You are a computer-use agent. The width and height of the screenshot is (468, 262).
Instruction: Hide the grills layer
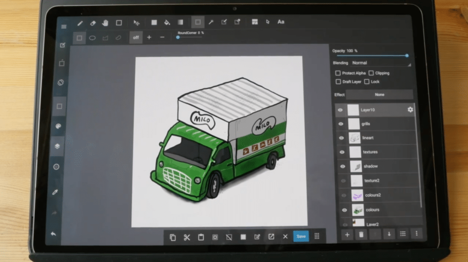(x=341, y=124)
